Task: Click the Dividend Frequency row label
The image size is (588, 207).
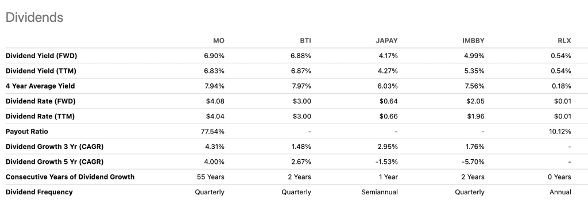Action: coord(39,192)
